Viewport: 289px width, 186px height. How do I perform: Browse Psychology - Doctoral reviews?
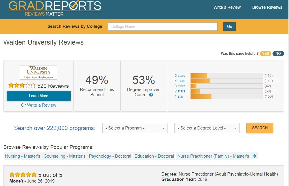click(x=110, y=156)
